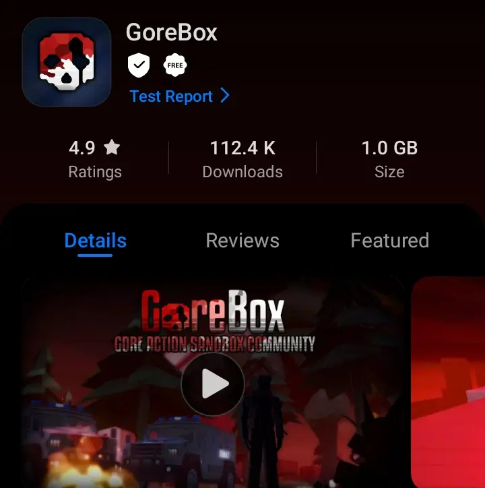
Task: Switch to the Reviews tab
Action: click(x=243, y=240)
